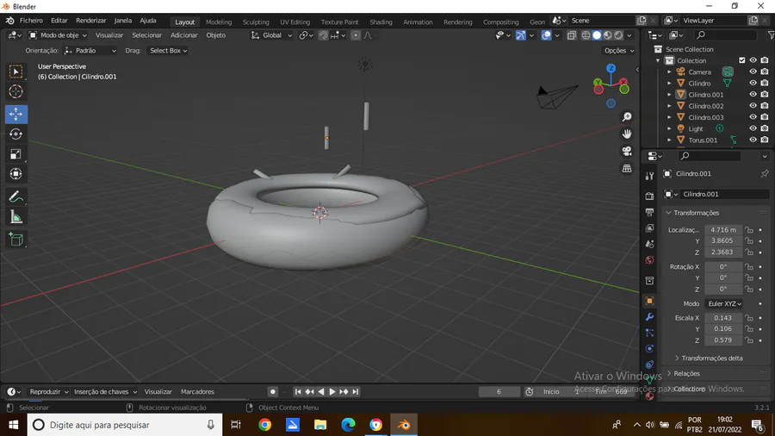Viewport: 775px width, 436px height.
Task: Click the current frame number field
Action: click(499, 391)
